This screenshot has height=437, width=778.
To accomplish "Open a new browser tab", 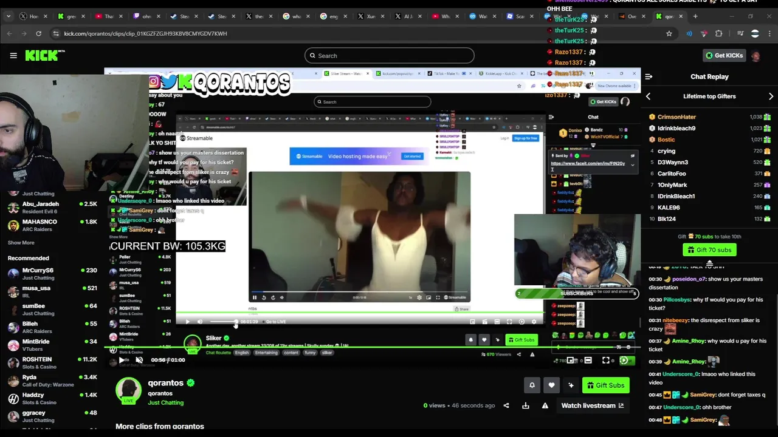I will (695, 16).
